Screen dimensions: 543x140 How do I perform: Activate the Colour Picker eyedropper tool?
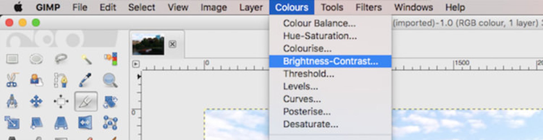pos(85,80)
